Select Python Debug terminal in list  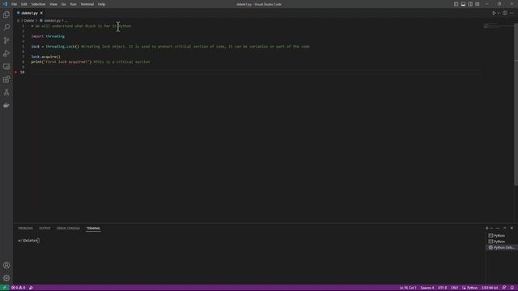tap(501, 247)
